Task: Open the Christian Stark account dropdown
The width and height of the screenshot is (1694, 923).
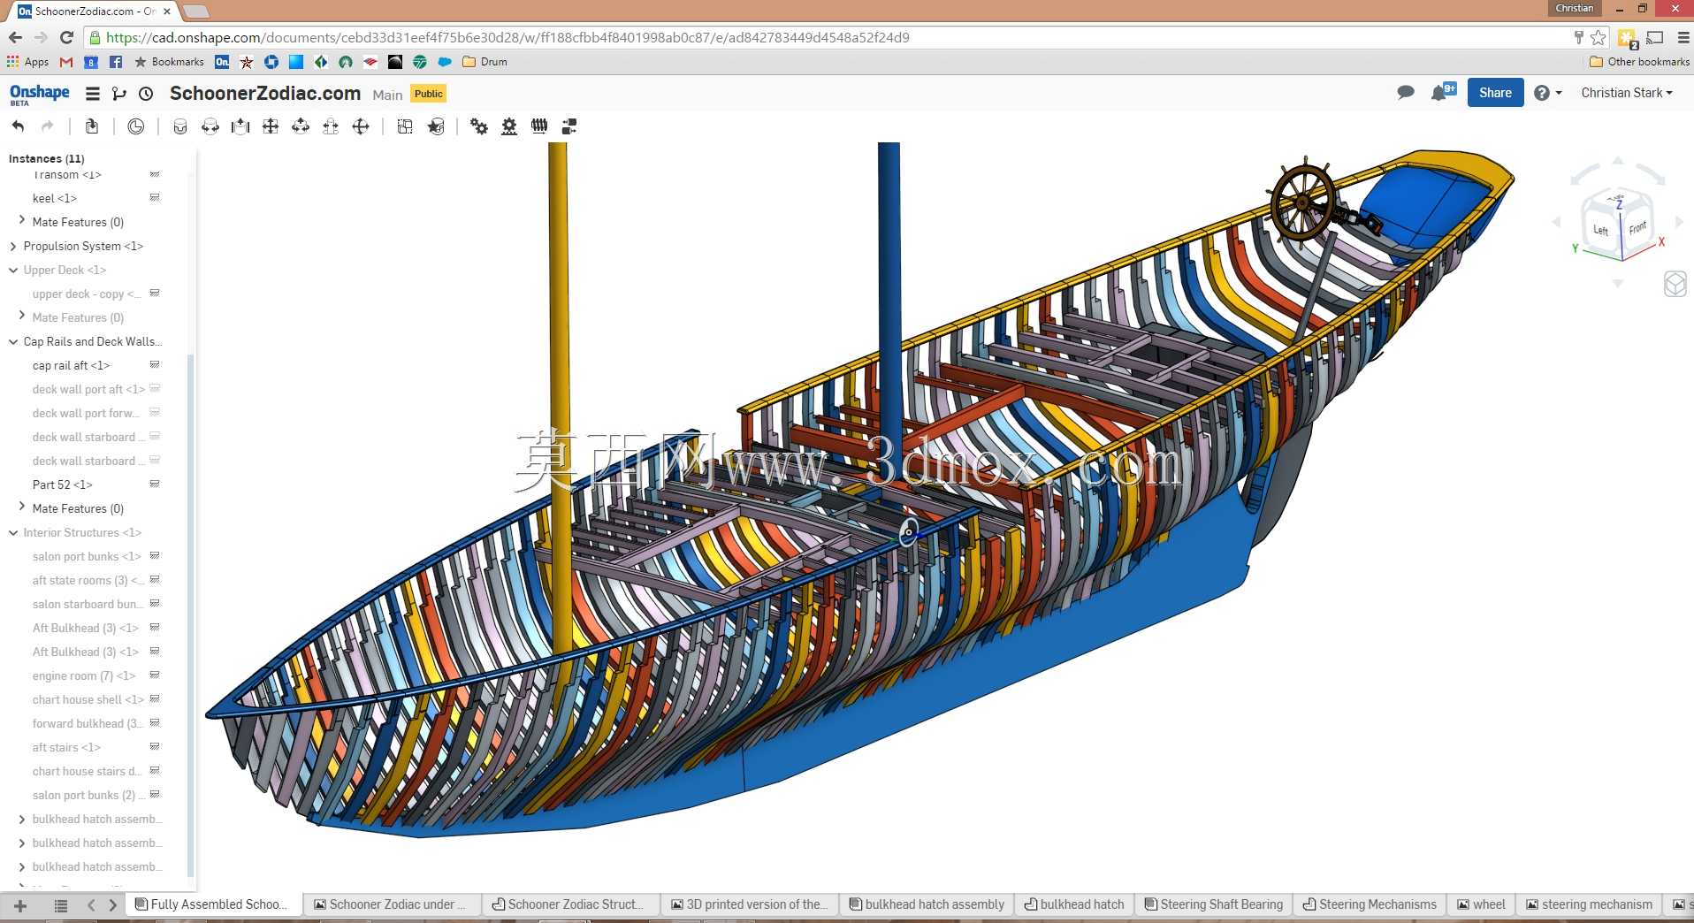Action: pyautogui.click(x=1627, y=93)
